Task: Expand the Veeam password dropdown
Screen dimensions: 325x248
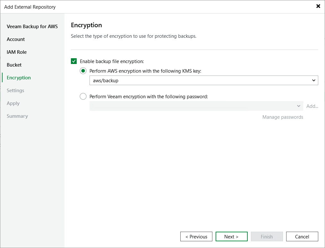Action: click(298, 106)
